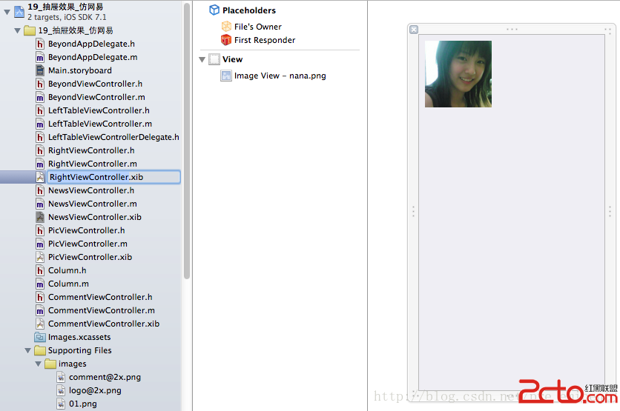
Task: Click the Images.xcassets folder icon
Action: (40, 337)
